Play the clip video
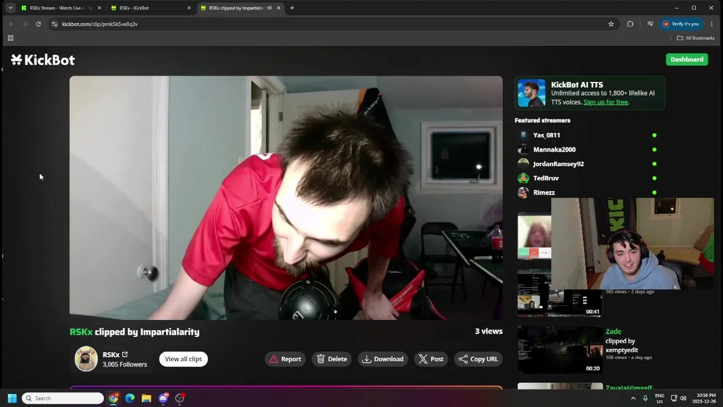This screenshot has width=723, height=407. tap(286, 198)
